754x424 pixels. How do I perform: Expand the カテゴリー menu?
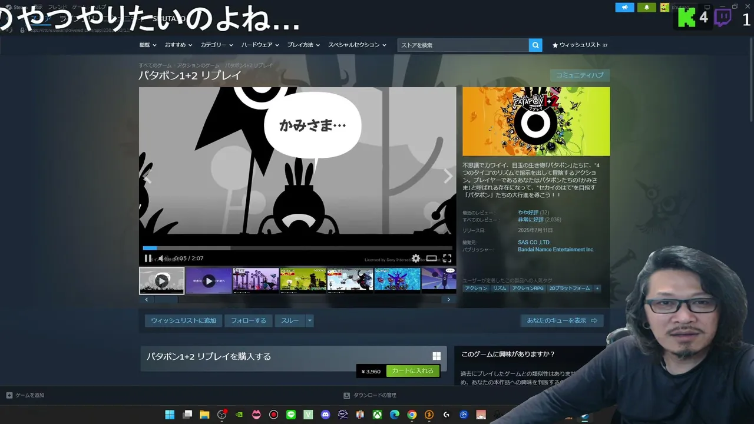217,45
